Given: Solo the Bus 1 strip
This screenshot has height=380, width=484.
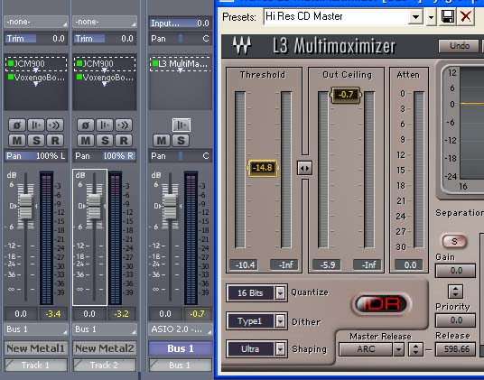Looking at the screenshot, I should click(x=181, y=140).
